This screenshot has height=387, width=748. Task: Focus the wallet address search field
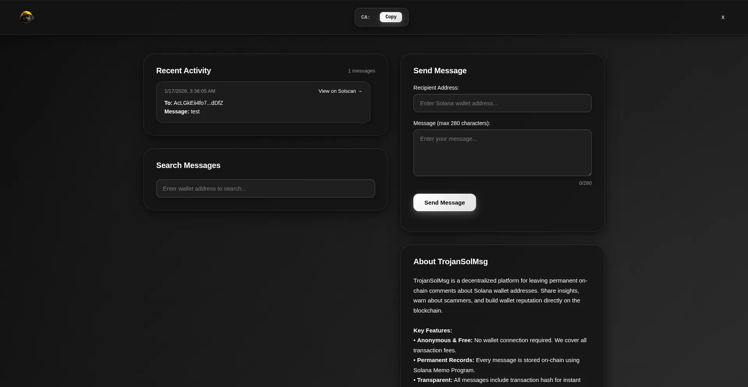click(x=265, y=189)
